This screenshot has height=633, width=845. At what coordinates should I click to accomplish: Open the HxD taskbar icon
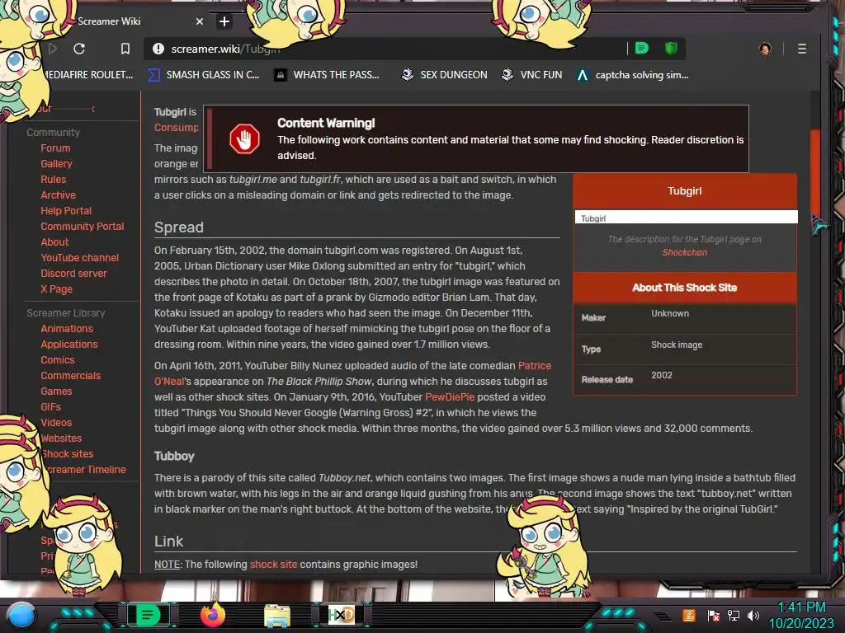[x=342, y=615]
